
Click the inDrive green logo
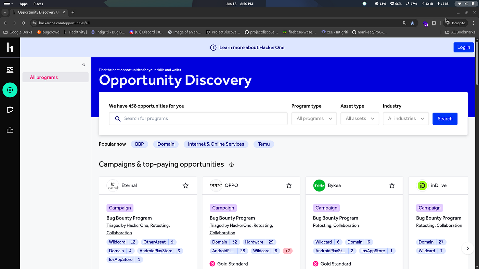(423, 185)
